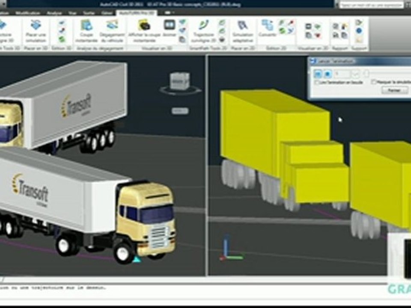This screenshot has height=308, width=411.
Task: Click the ViewCube in the left viewport
Action: [x=180, y=82]
